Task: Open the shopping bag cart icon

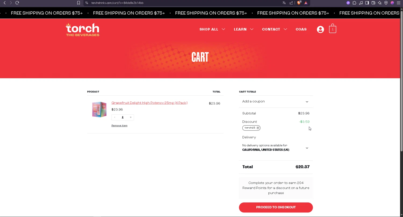Action: pos(333,29)
